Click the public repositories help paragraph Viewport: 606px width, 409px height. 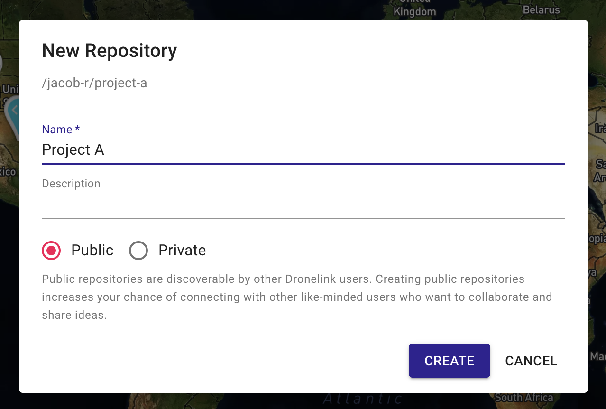coord(297,297)
